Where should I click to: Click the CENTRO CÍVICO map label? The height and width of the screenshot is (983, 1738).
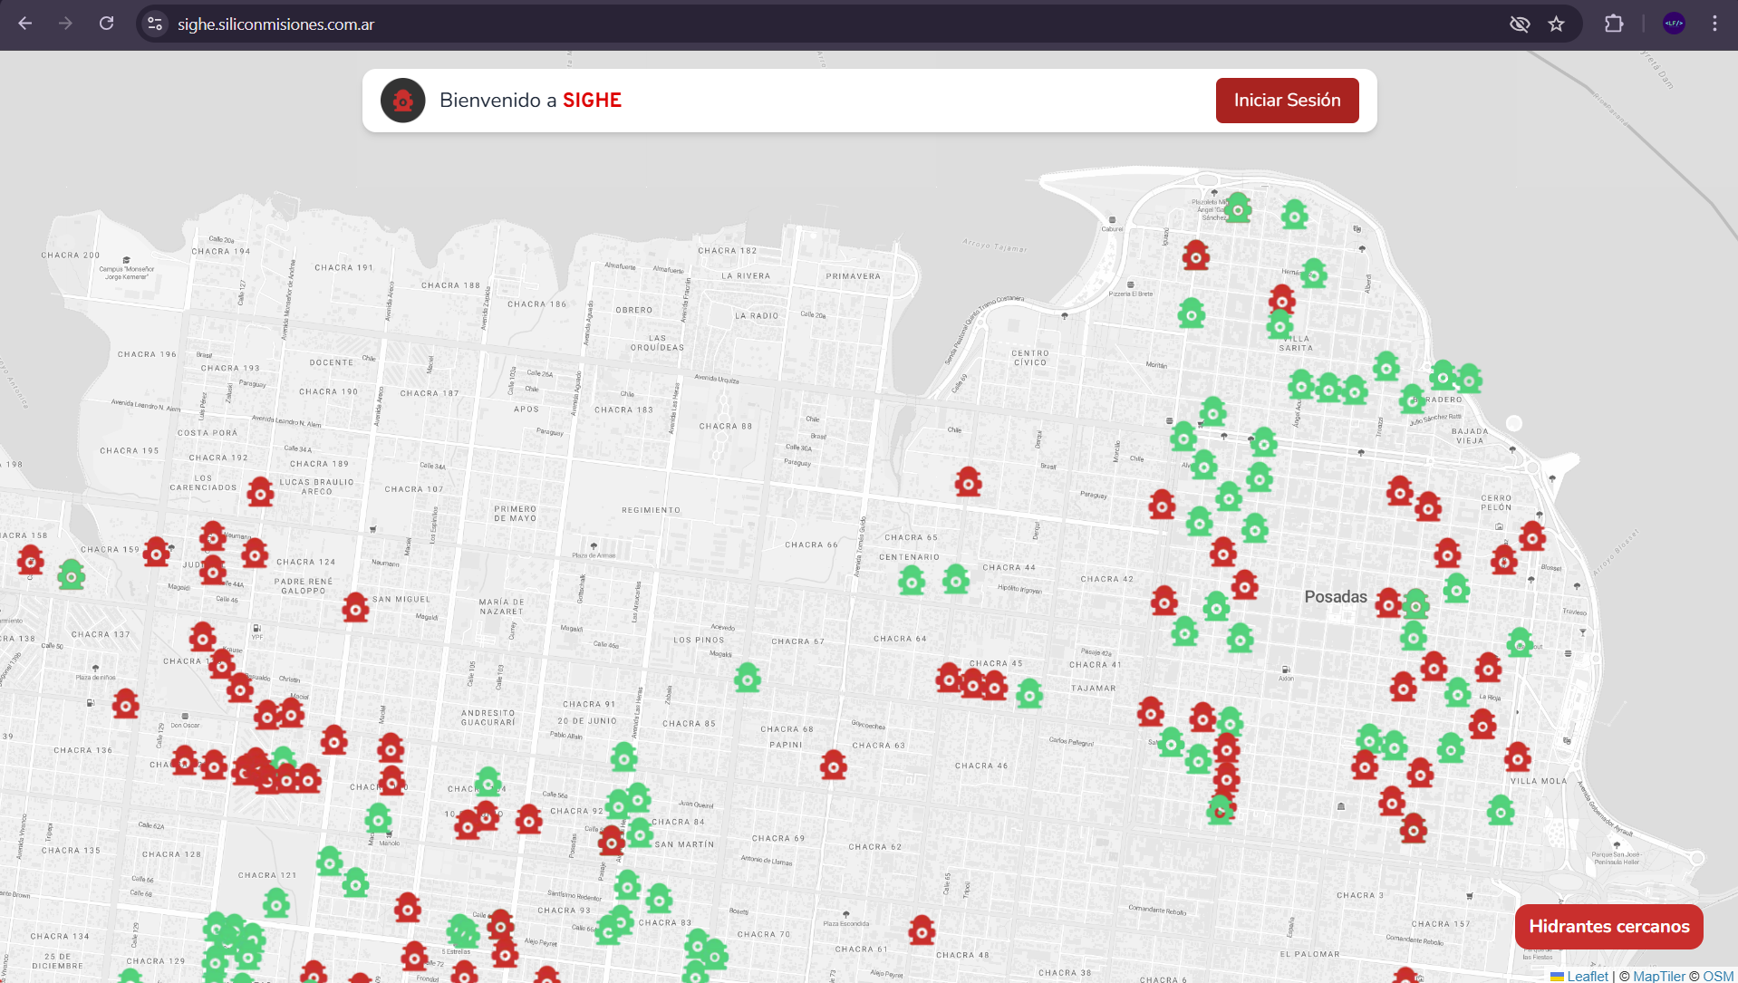pyautogui.click(x=1030, y=358)
